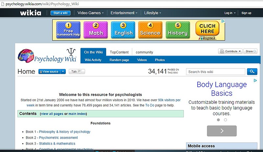Click the Start a wiki button
Image resolution: width=263 pixels, height=152 pixels.
pos(60,13)
